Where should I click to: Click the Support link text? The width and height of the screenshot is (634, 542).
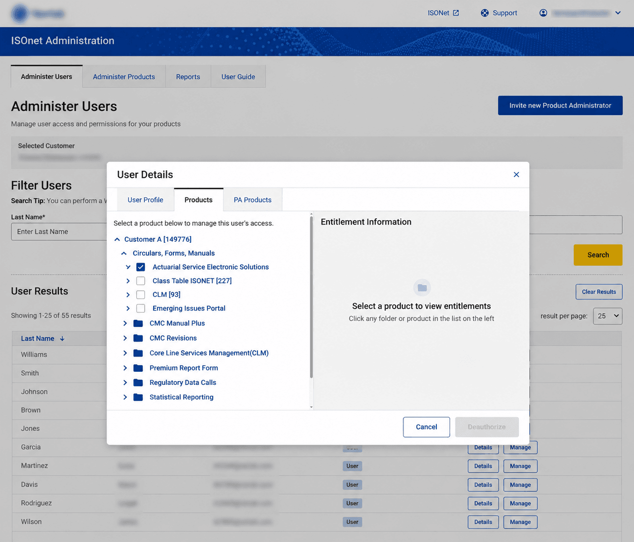[x=505, y=13]
